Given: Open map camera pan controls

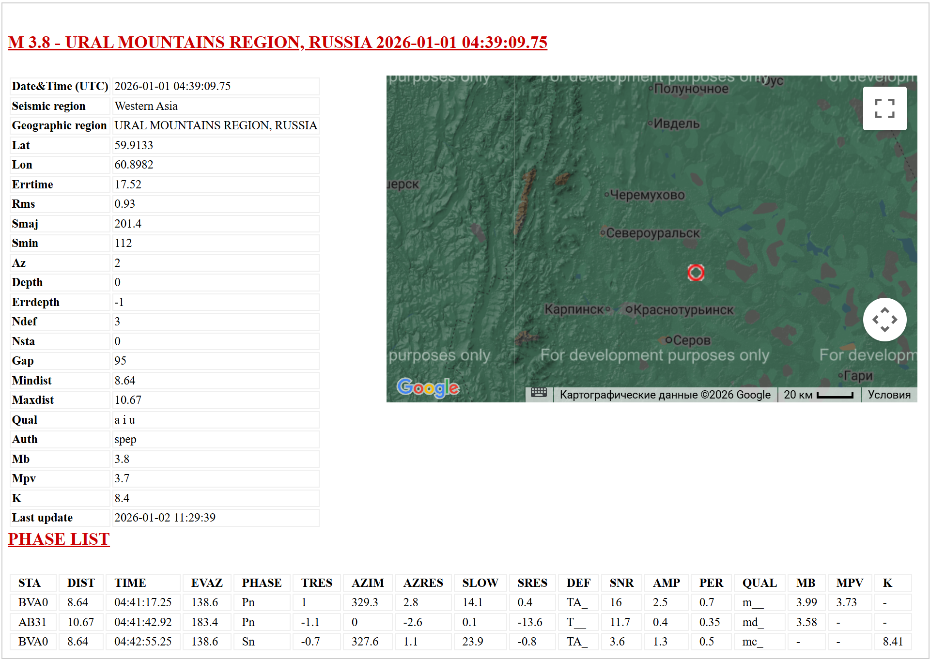Looking at the screenshot, I should click(884, 320).
